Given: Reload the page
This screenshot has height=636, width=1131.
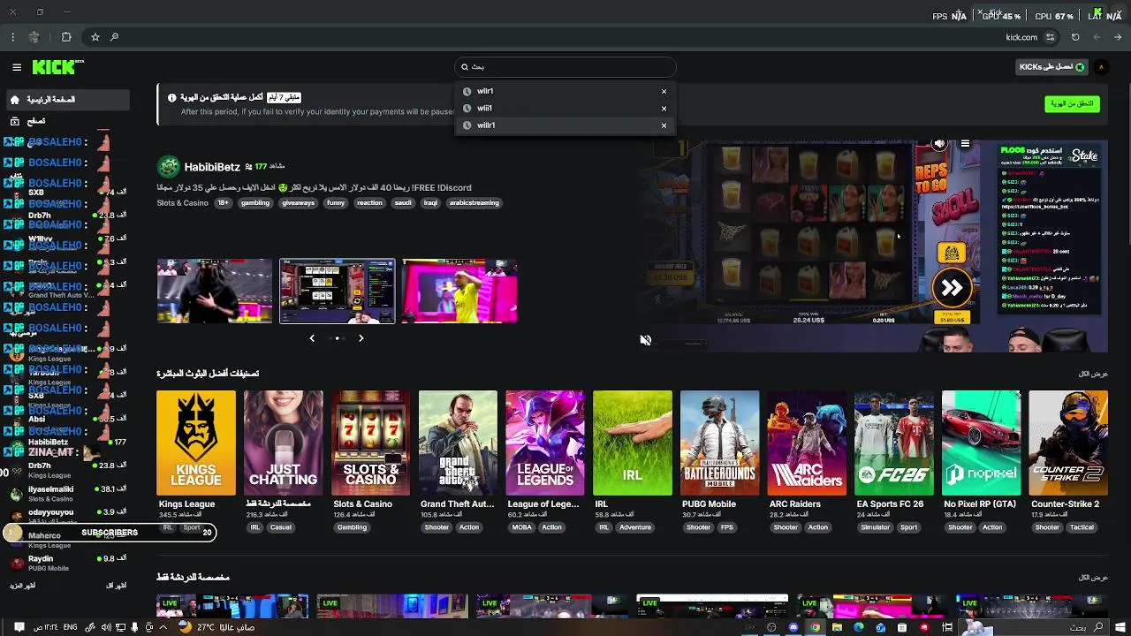Looking at the screenshot, I should (x=1075, y=37).
